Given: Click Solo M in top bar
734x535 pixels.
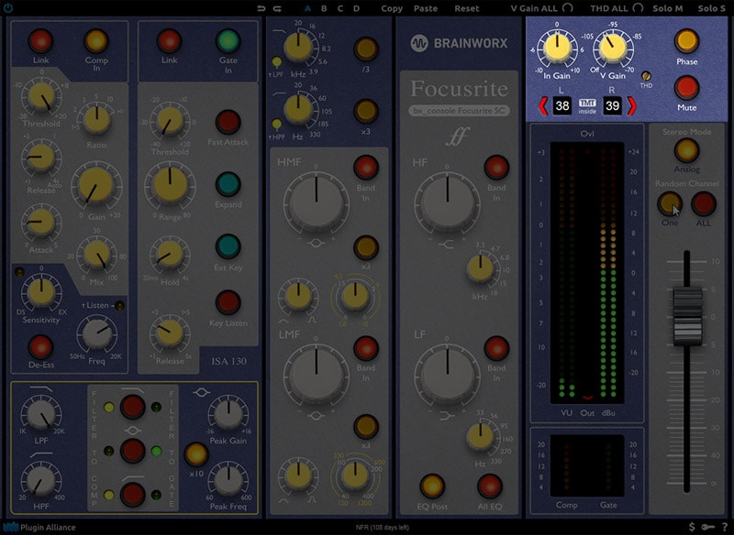Looking at the screenshot, I should pyautogui.click(x=668, y=8).
